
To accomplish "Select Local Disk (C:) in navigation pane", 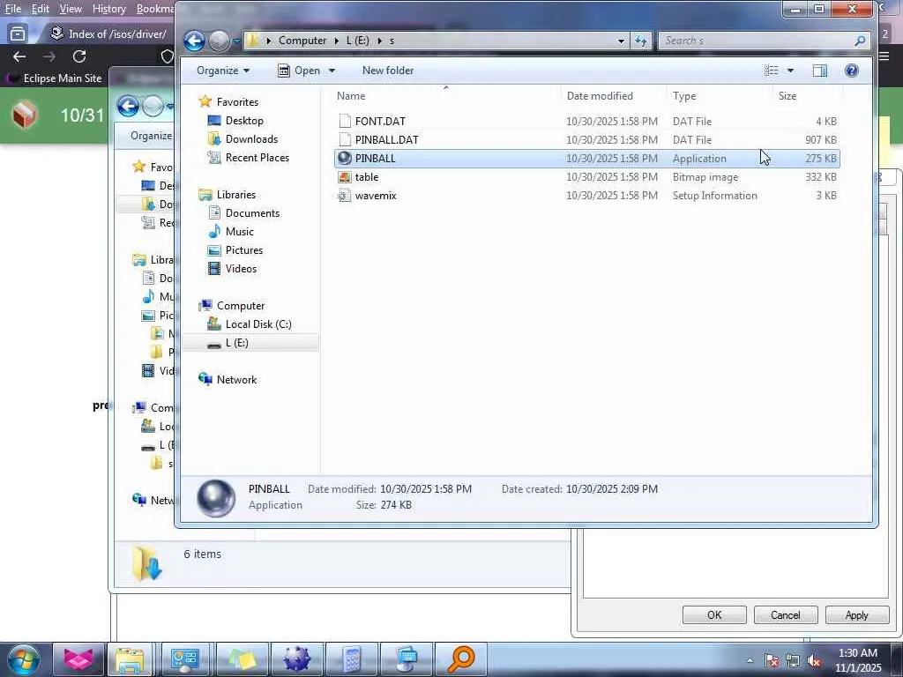I will click(x=258, y=324).
